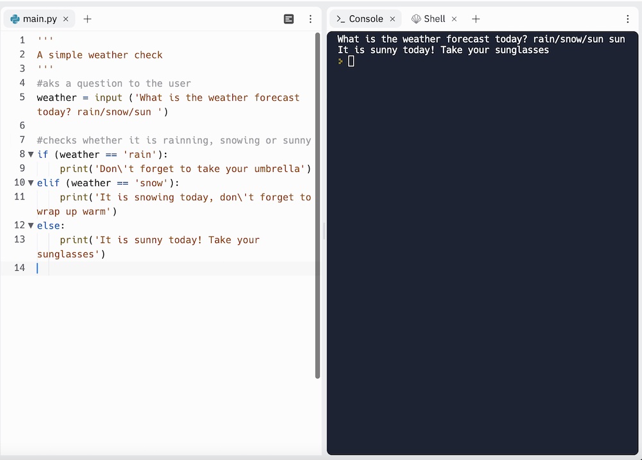Collapse the elif block on line 10
642x460 pixels.
[x=30, y=182]
